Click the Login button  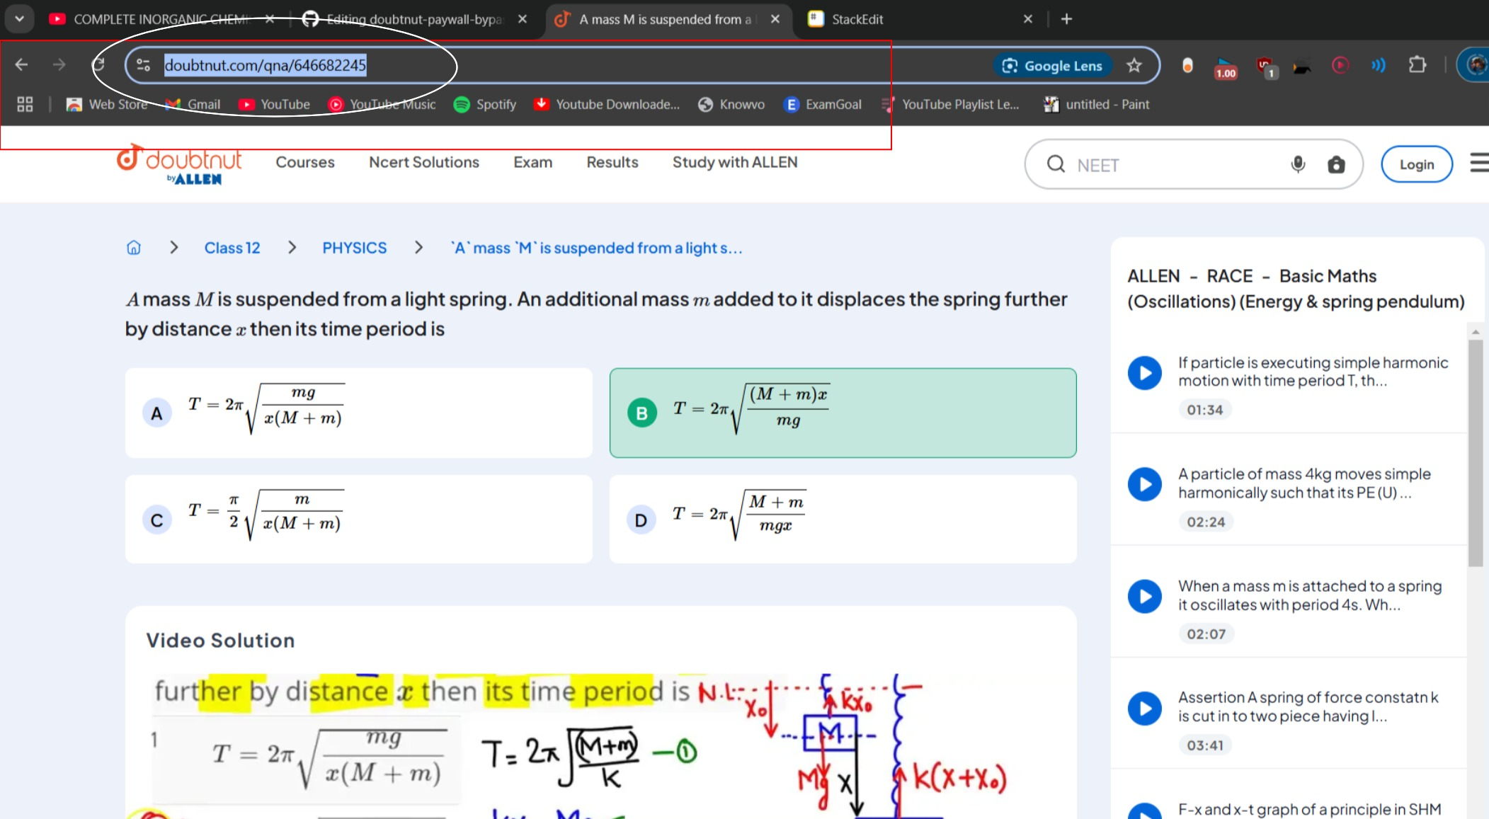[1416, 164]
